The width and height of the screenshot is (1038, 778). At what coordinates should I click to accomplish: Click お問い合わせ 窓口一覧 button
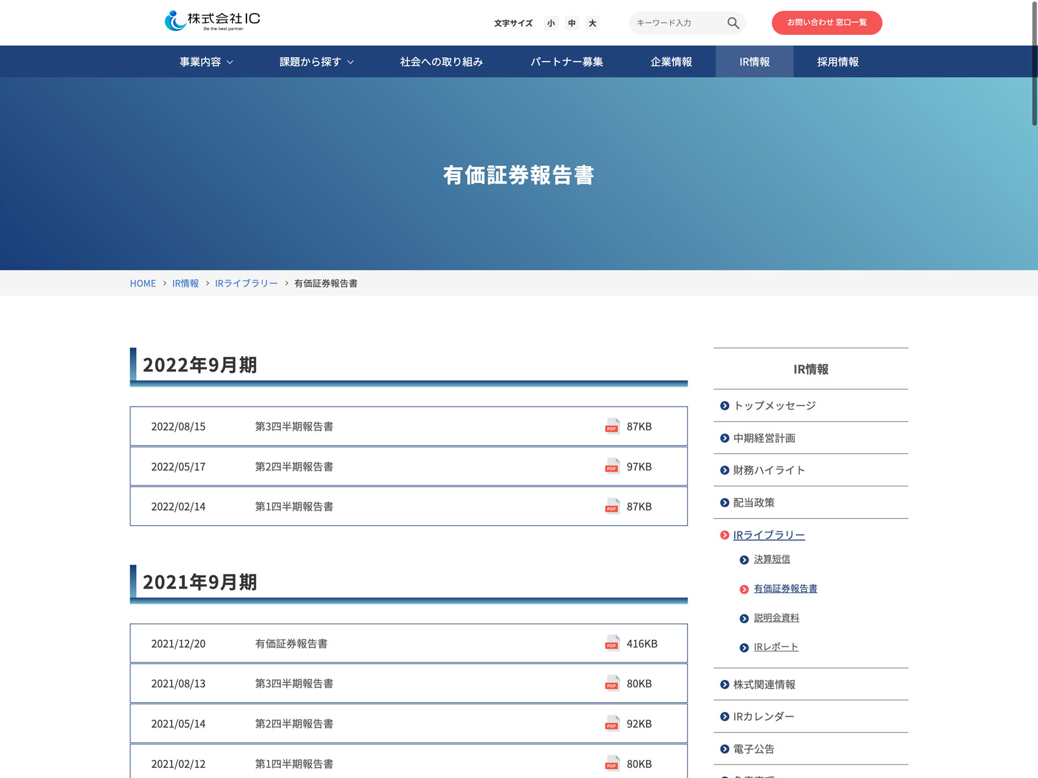pyautogui.click(x=827, y=23)
